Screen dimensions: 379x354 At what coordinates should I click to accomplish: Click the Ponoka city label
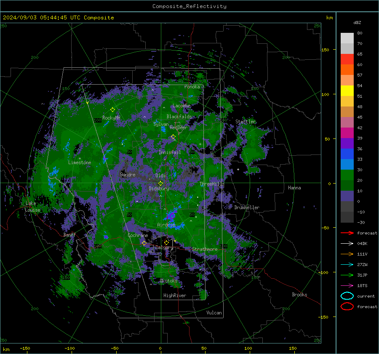[192, 87]
